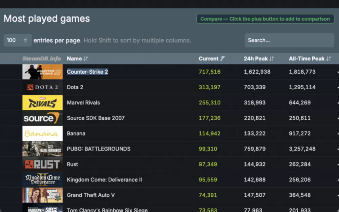Viewport: 339px width, 212px height.
Task: Select Dota 2 current value 313,197
Action: (x=210, y=87)
